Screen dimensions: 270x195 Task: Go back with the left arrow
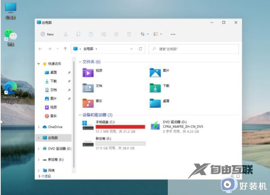[x=40, y=49]
